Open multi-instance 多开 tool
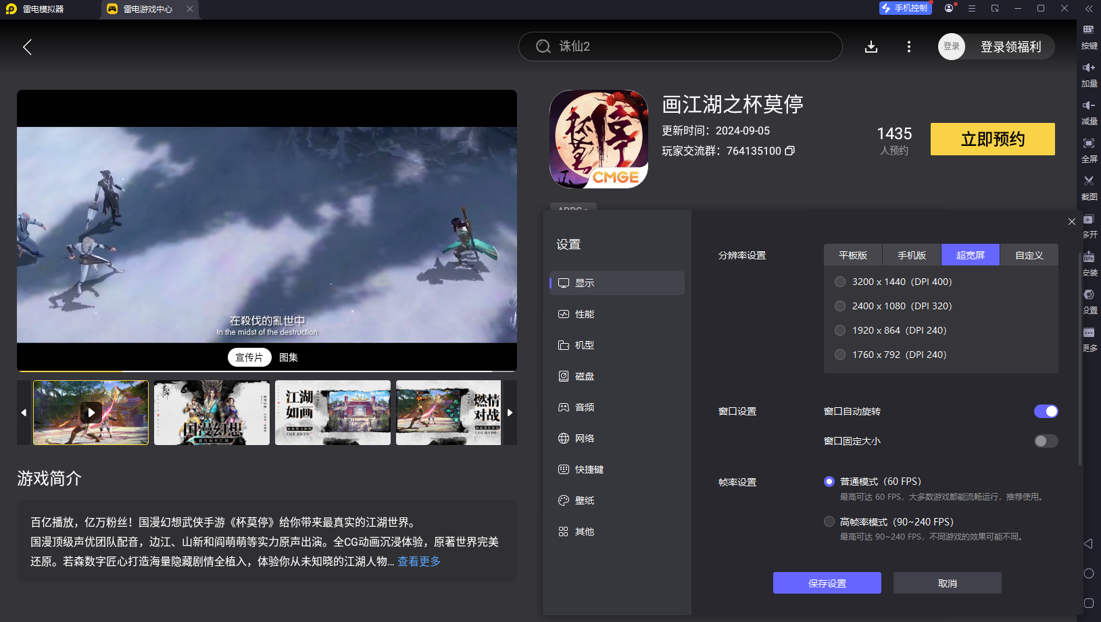Image resolution: width=1101 pixels, height=622 pixels. (x=1089, y=226)
